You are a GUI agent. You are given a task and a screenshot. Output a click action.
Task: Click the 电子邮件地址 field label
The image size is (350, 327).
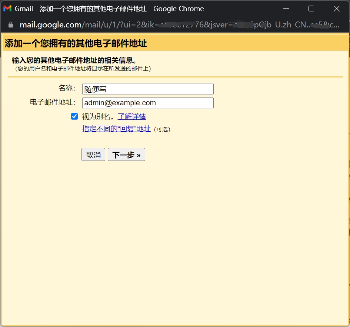click(x=53, y=102)
